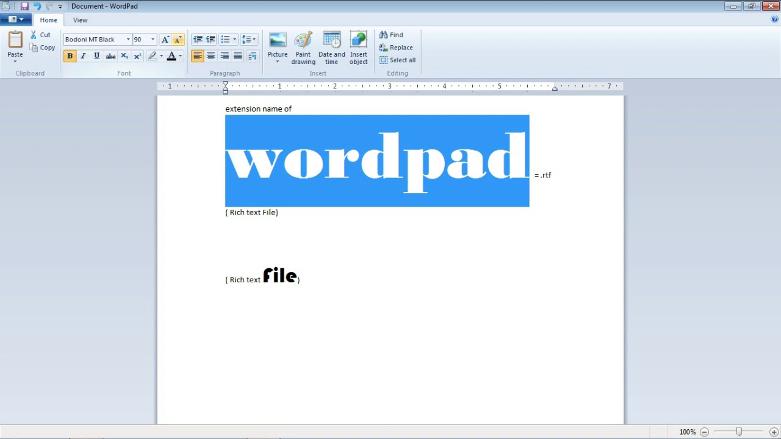Open Replace dialog
781x439 pixels.
point(396,48)
